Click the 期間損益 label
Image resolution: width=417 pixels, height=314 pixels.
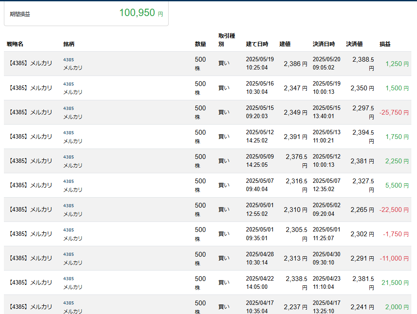tap(20, 14)
